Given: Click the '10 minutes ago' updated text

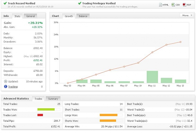Looking at the screenshot, I should point(34,81).
